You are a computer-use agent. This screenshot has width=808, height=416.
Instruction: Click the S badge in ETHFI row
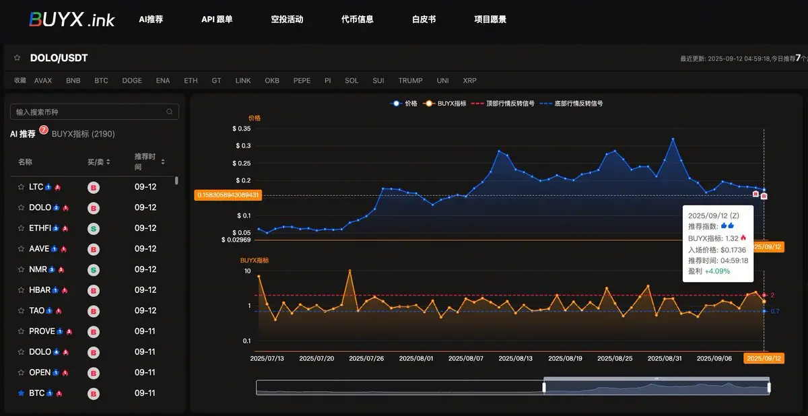tap(94, 228)
